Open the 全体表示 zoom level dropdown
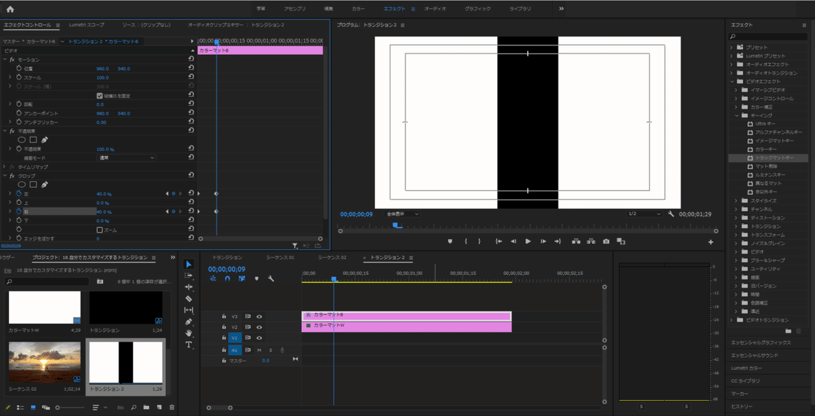 pos(402,214)
